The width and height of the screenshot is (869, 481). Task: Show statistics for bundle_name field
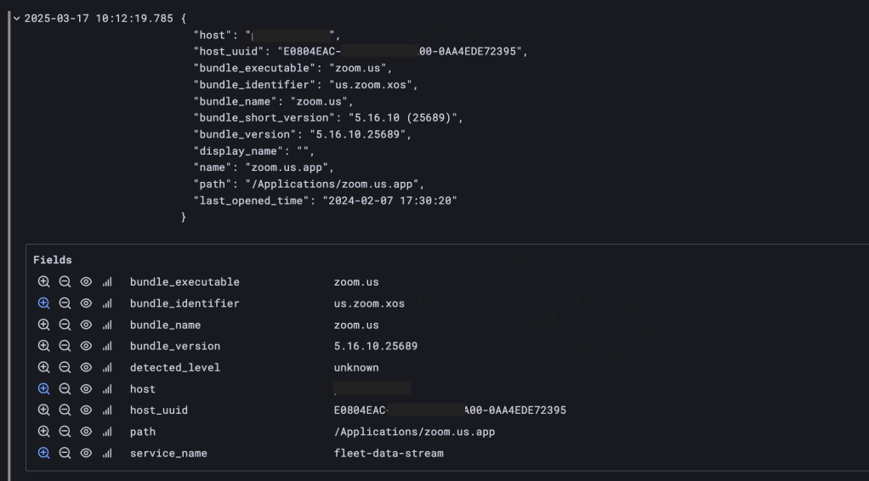[x=107, y=325]
